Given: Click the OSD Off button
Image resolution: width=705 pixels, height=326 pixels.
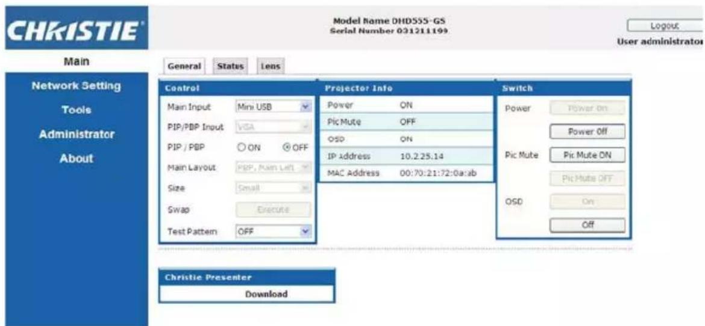Looking at the screenshot, I should 587,226.
